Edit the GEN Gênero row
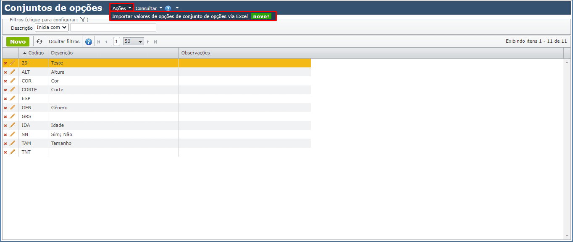The width and height of the screenshot is (573, 242). coord(13,108)
